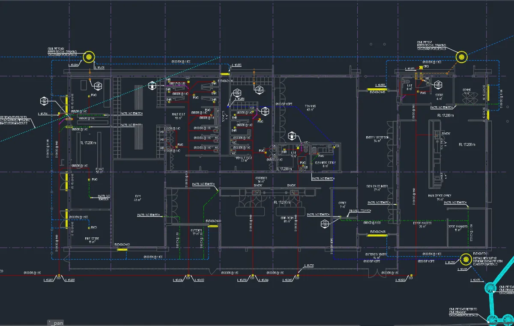
Task: Click the hexagon tag above the Cleaners Store
Action: tap(293, 136)
